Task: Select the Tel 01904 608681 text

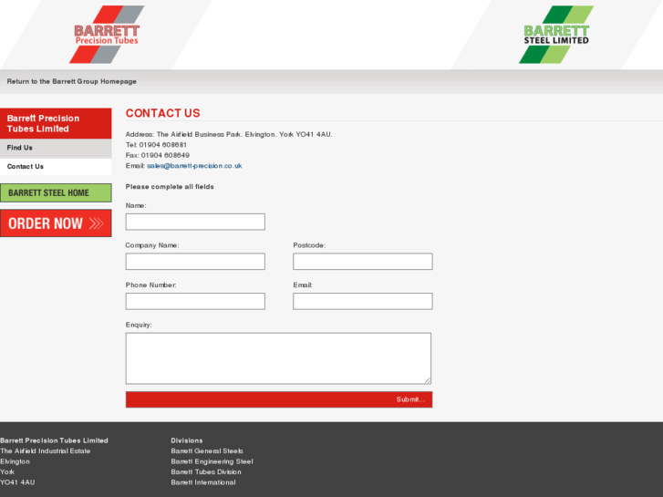Action: [x=156, y=145]
